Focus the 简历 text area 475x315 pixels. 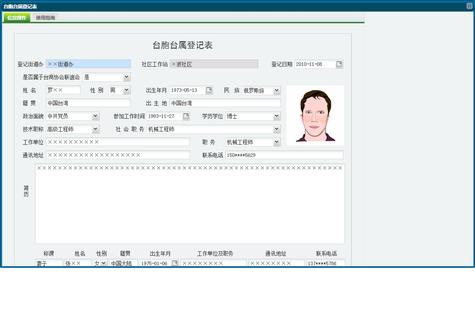click(189, 204)
